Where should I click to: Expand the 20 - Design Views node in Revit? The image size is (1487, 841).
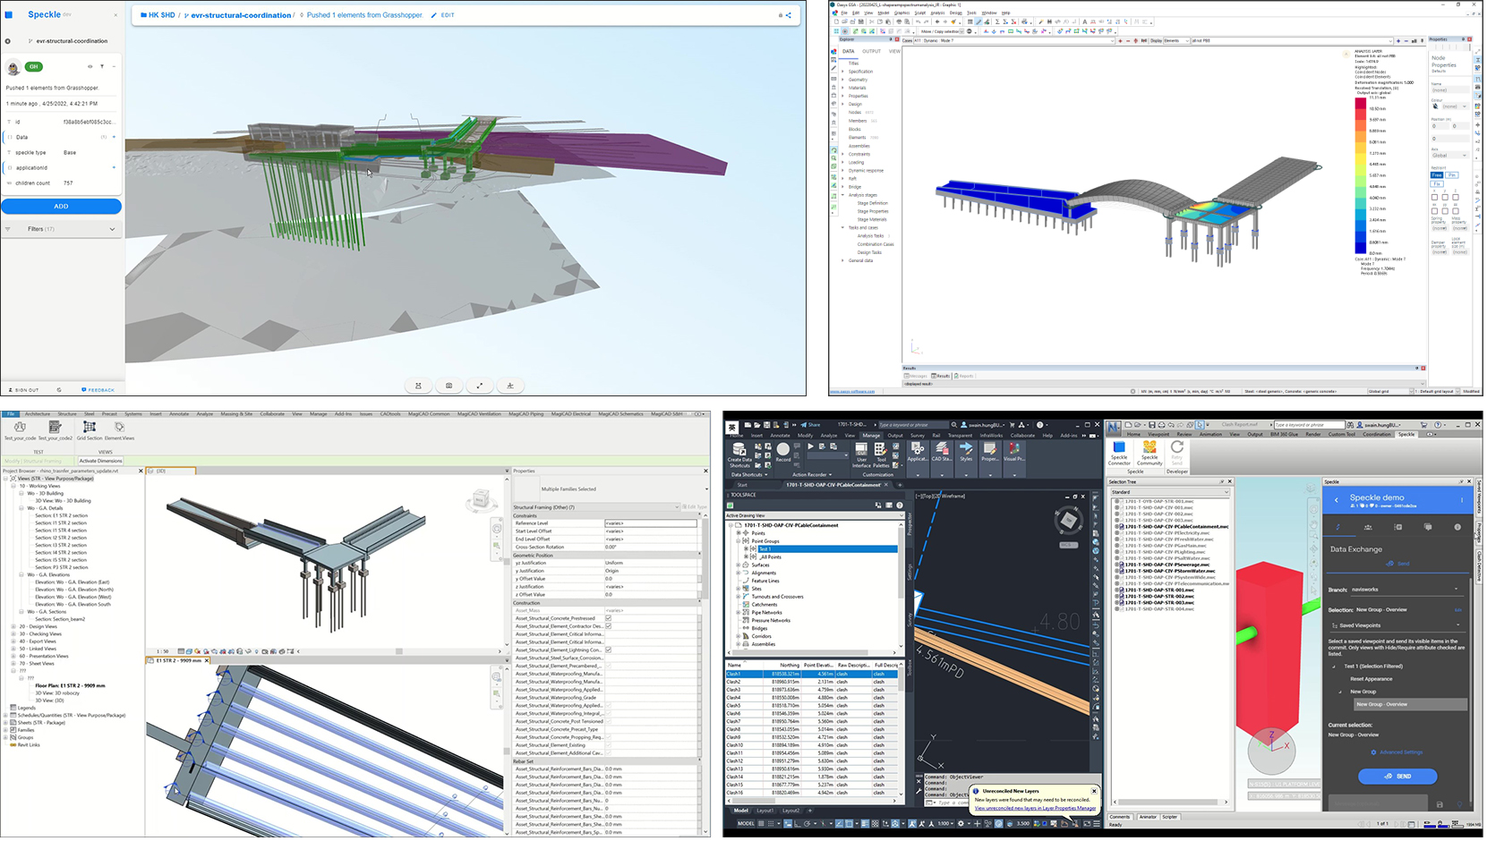13,628
